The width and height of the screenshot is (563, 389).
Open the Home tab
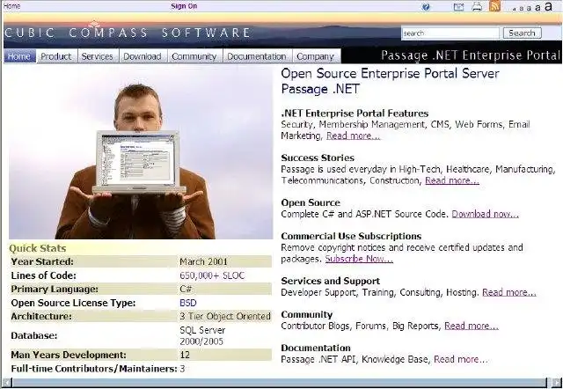(19, 56)
